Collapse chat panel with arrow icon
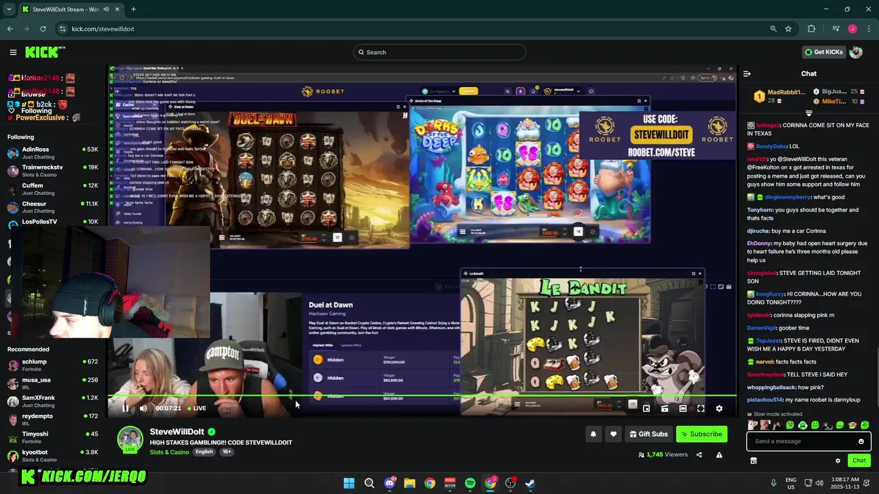 pos(747,73)
